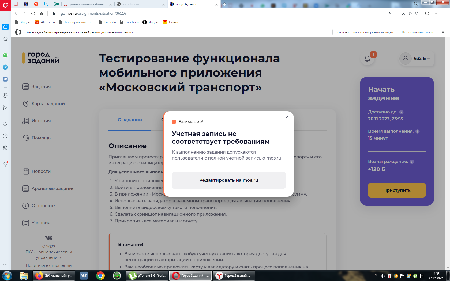Viewport: 450px width, 281px height.
Task: Open a new browser tab
Action: tap(224, 4)
